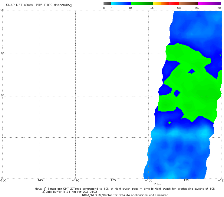The height and width of the screenshot is (197, 224).
Task: Click the latitude axis label '5'
Action: pyautogui.click(x=2, y=136)
